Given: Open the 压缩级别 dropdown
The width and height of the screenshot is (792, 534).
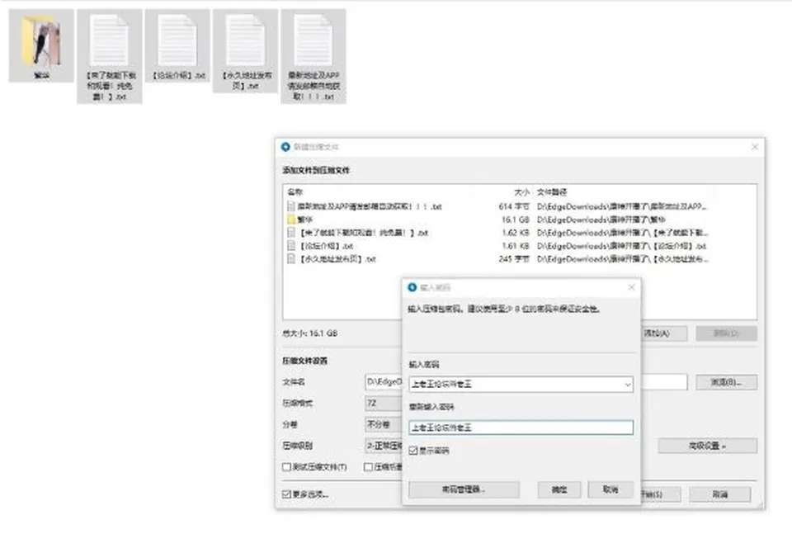Looking at the screenshot, I should pyautogui.click(x=384, y=446).
